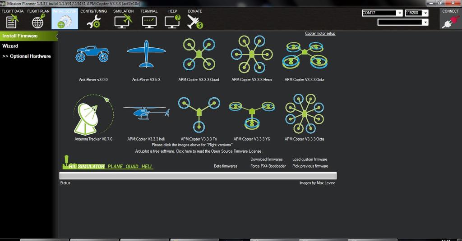Click Load custom firmware link
The height and width of the screenshot is (241, 462).
click(x=310, y=159)
